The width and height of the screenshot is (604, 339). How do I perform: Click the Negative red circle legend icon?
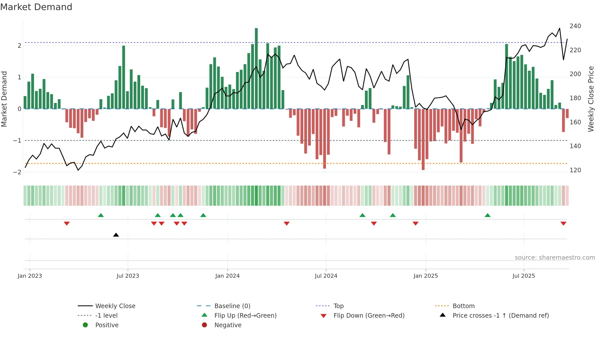pyautogui.click(x=204, y=325)
